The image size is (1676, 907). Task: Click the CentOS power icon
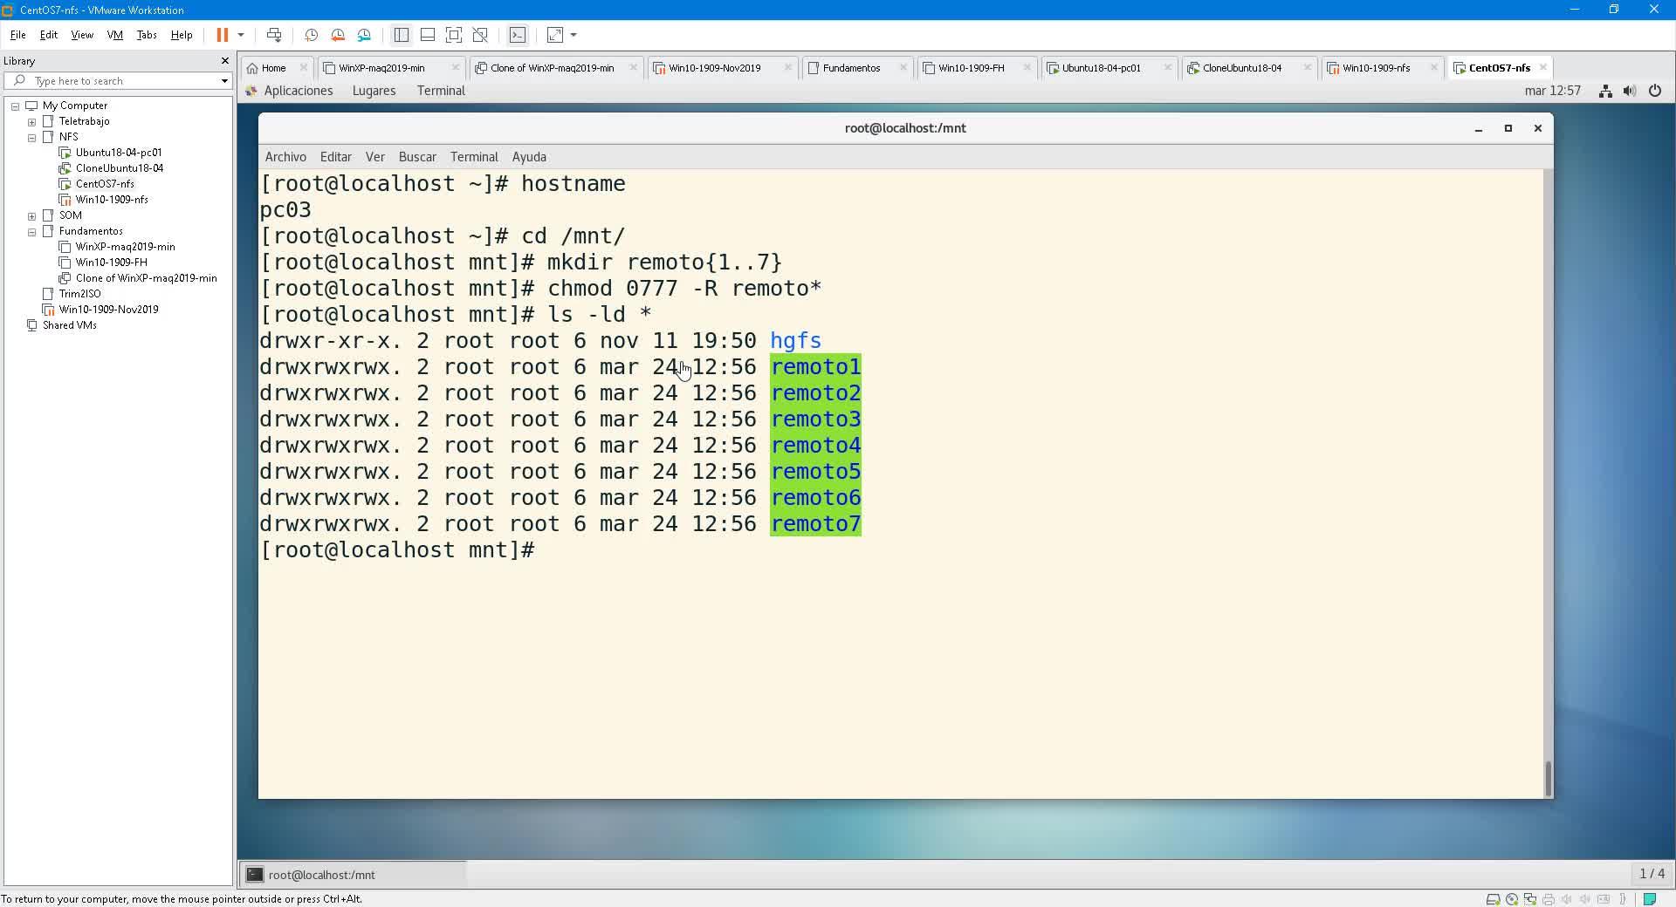(1655, 91)
